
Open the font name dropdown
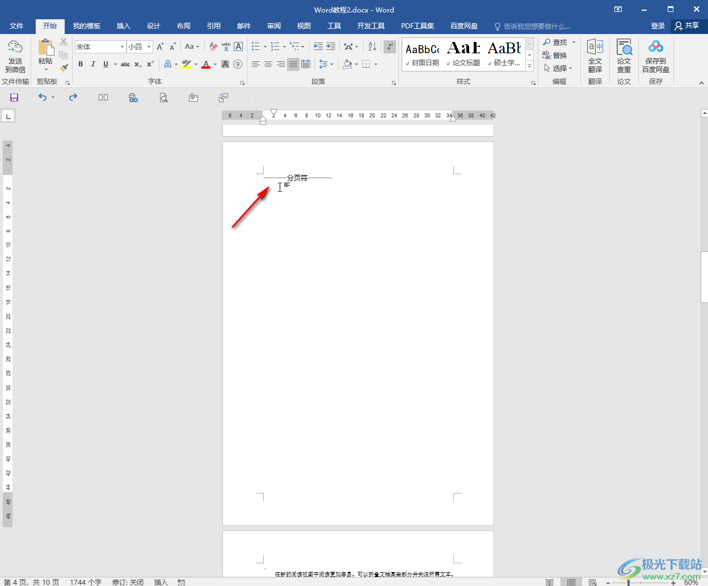click(x=122, y=47)
